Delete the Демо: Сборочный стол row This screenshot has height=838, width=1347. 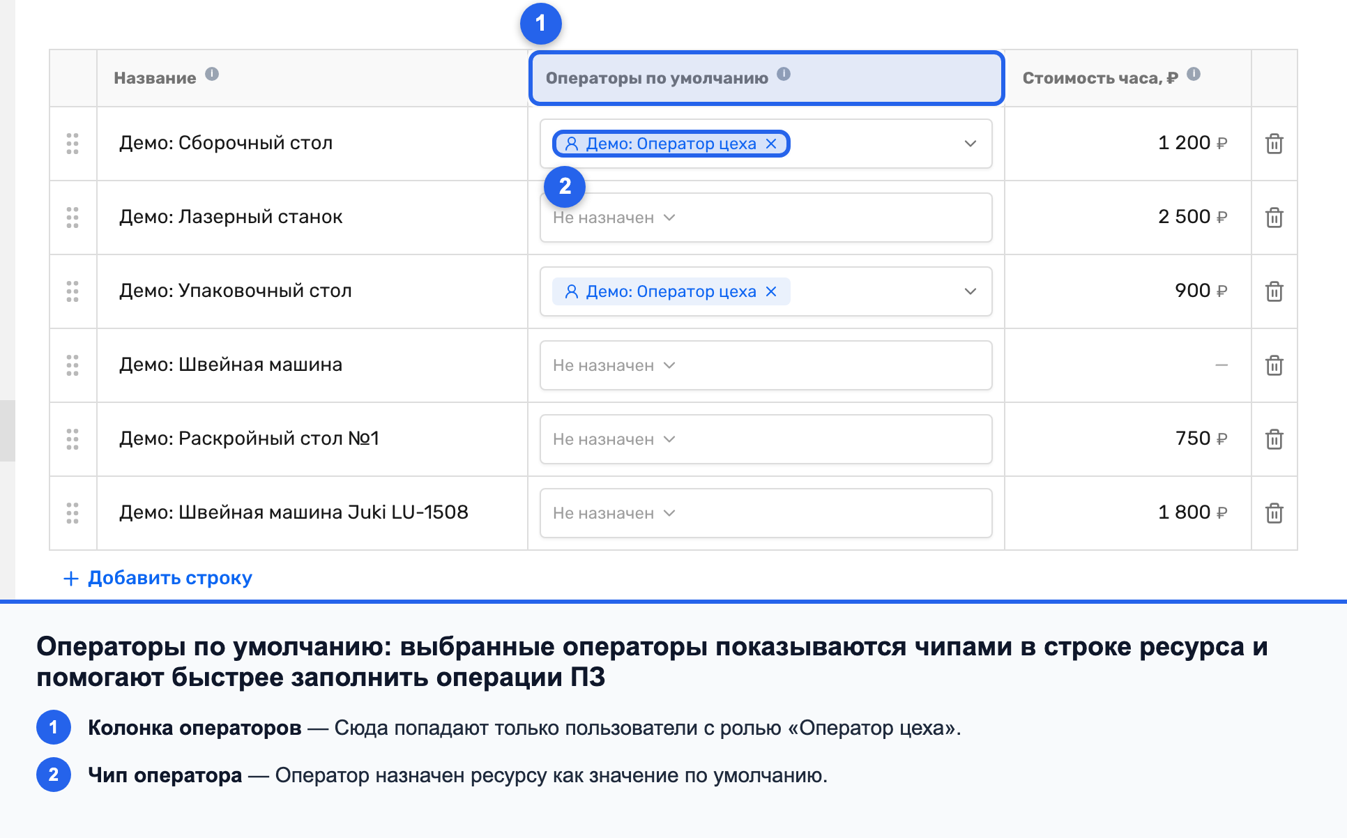click(1274, 144)
